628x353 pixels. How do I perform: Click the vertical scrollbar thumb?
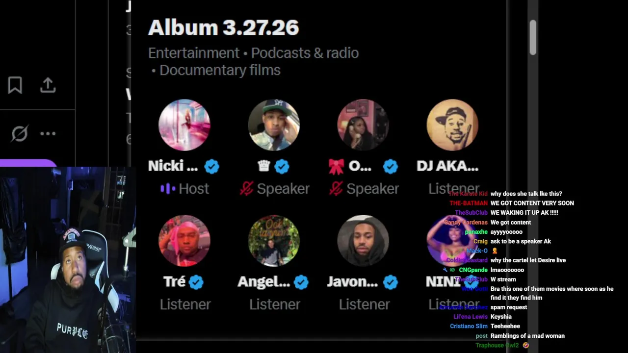coord(533,38)
